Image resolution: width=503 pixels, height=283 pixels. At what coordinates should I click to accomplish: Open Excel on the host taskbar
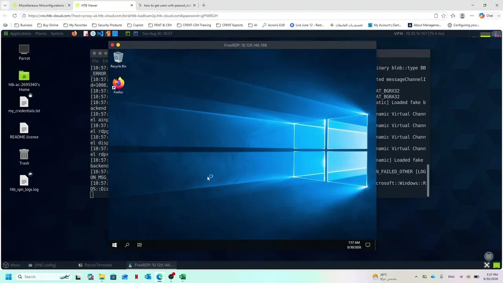pos(182,277)
